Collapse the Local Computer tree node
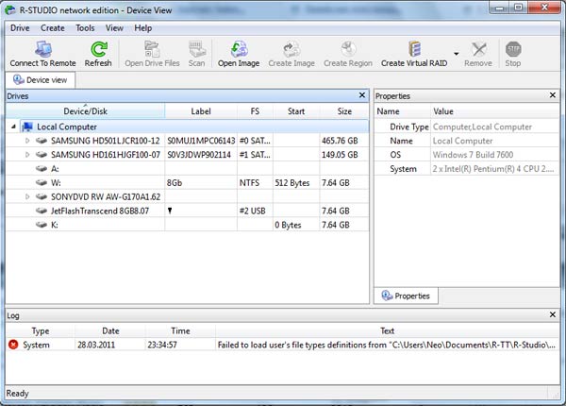Image resolution: width=566 pixels, height=406 pixels. pos(14,127)
